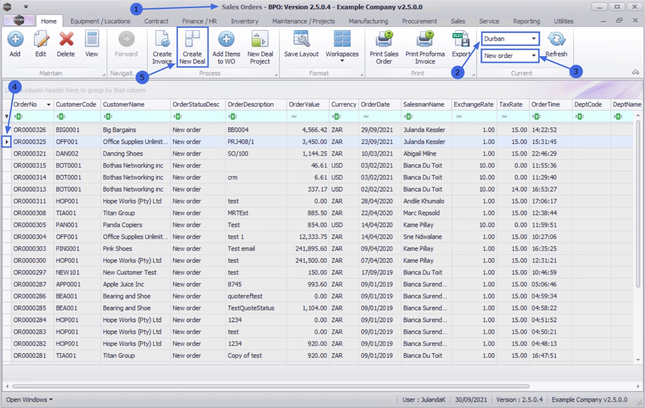This screenshot has width=645, height=408.
Task: Export the grid to Excel
Action: pos(461,44)
